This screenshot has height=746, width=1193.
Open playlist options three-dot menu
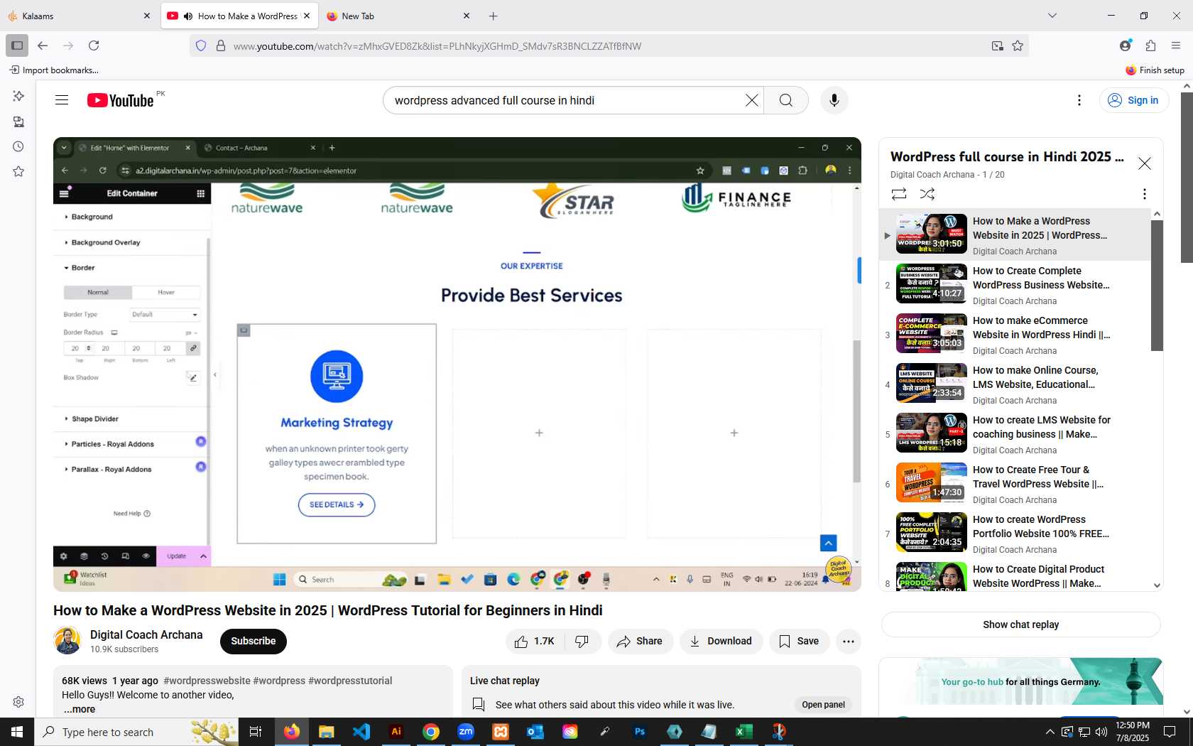[x=1144, y=193]
